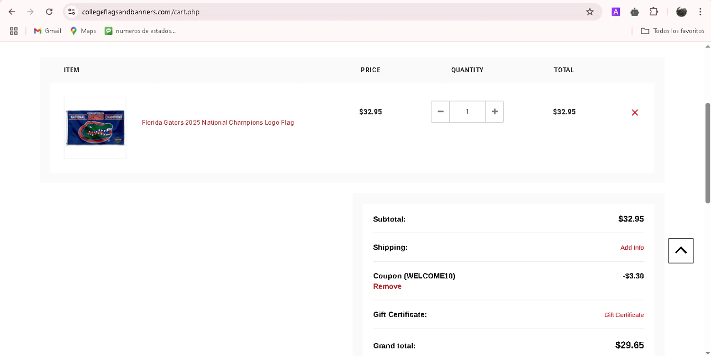711x356 pixels.
Task: Reload the cart page
Action: 49,12
